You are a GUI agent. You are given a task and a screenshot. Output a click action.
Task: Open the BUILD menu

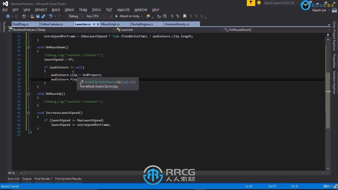tap(56, 10)
